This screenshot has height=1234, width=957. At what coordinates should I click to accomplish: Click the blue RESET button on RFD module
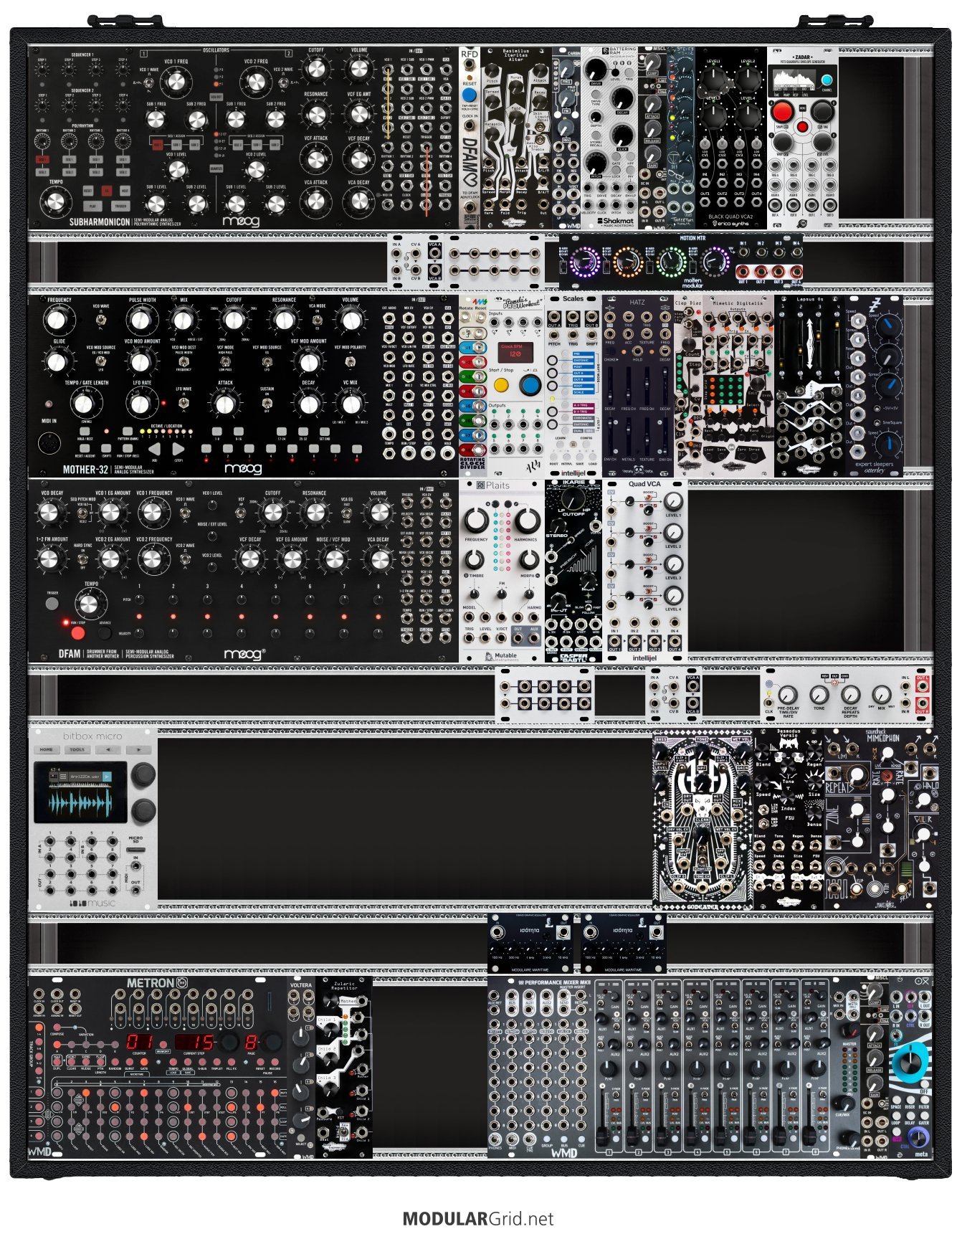click(x=469, y=95)
